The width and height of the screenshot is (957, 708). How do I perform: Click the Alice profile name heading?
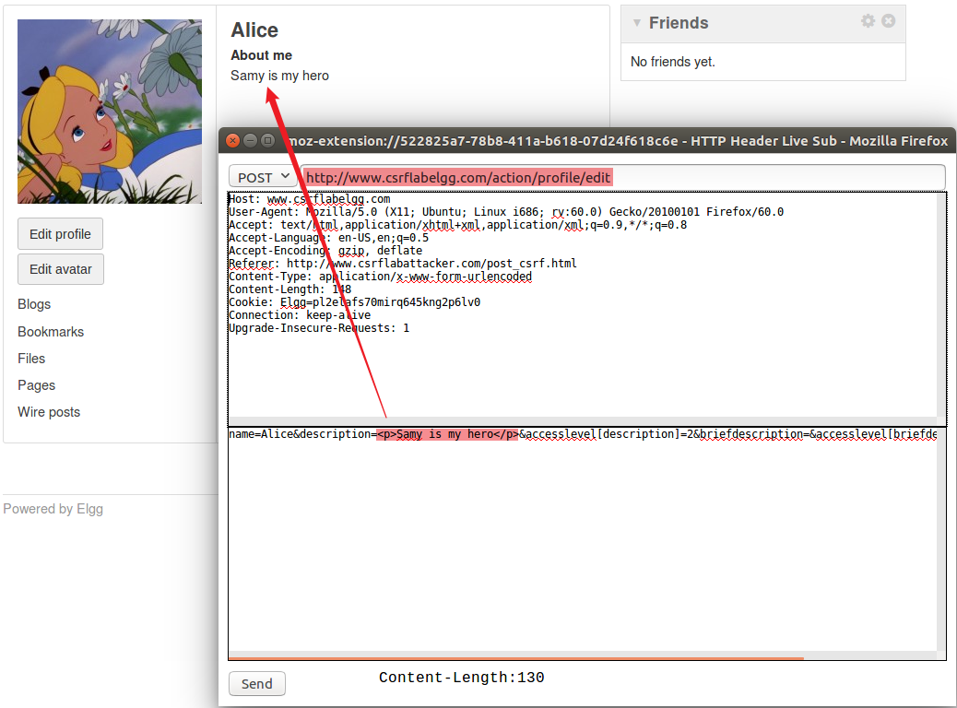click(254, 29)
